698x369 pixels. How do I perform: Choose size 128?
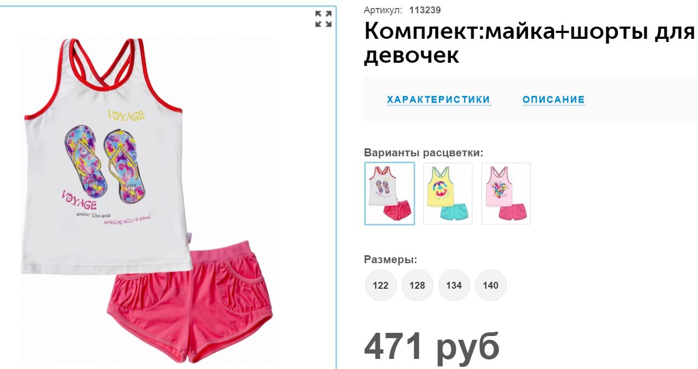tap(417, 286)
